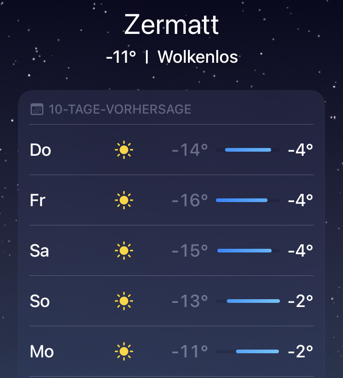This screenshot has width=343, height=378.
Task: Click the sun icon for Sa
Action: tap(123, 251)
